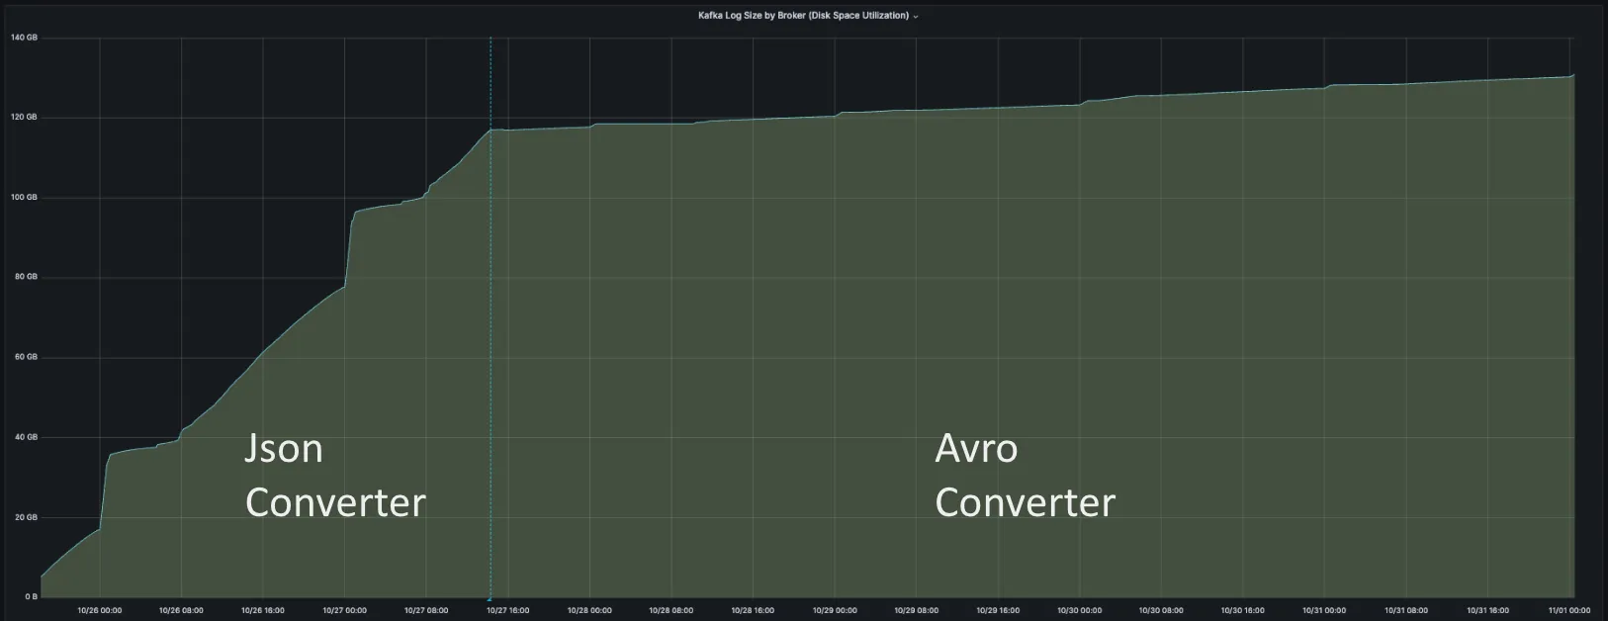Click the 10/27 16:00 time label
The width and height of the screenshot is (1608, 621).
click(x=508, y=610)
